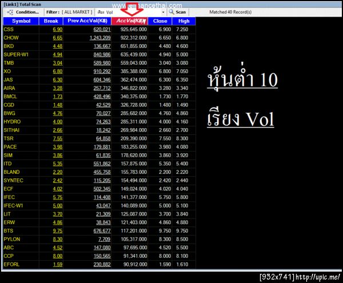Open EFORL break price link 1.59
343x283 pixels.
pyautogui.click(x=58, y=264)
